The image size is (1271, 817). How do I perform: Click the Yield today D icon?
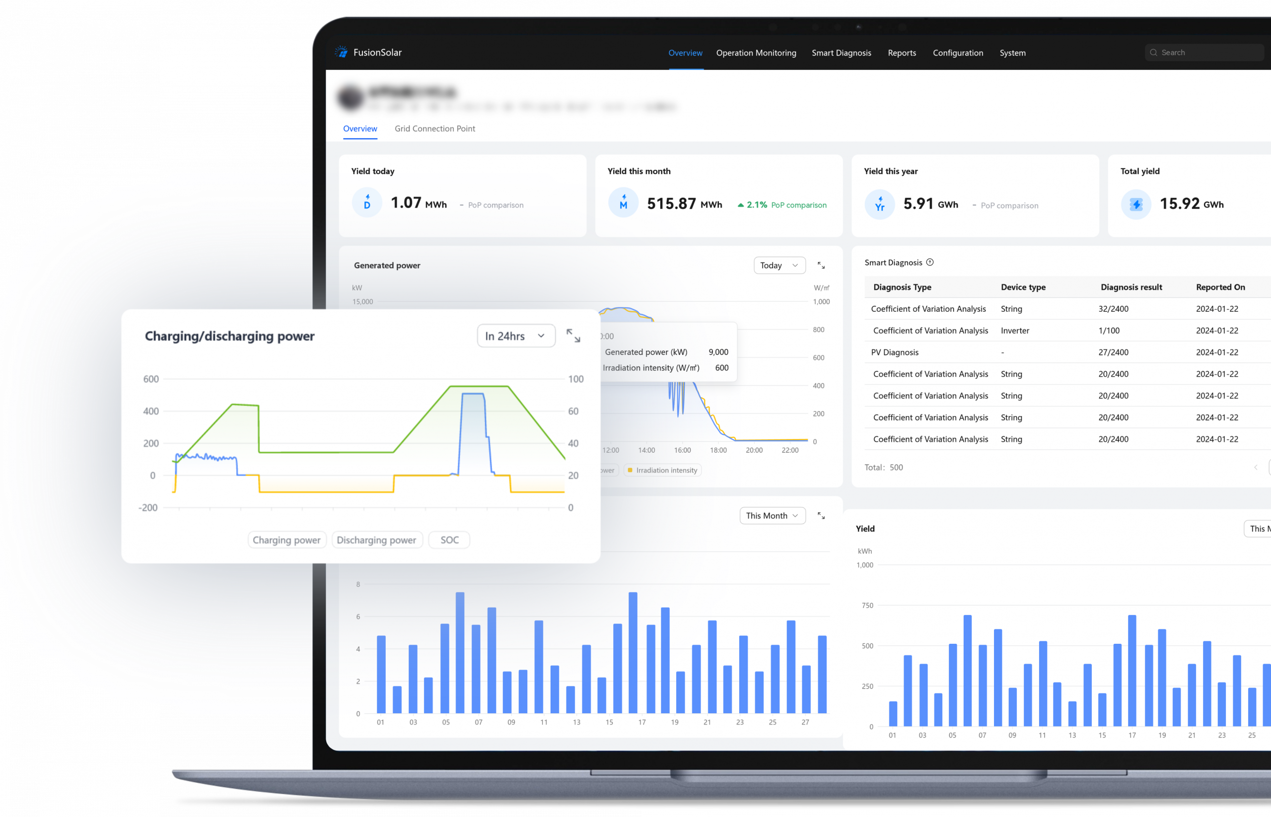367,203
